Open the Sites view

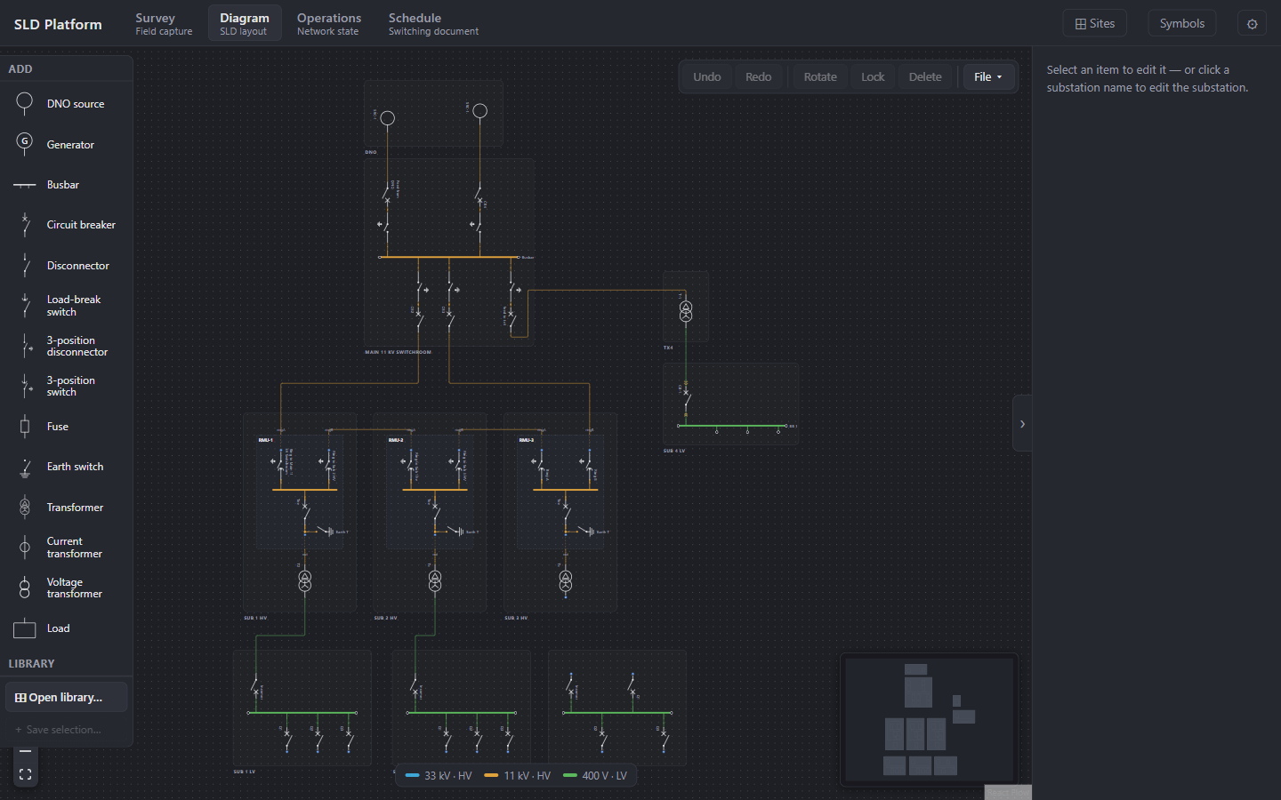click(x=1095, y=24)
